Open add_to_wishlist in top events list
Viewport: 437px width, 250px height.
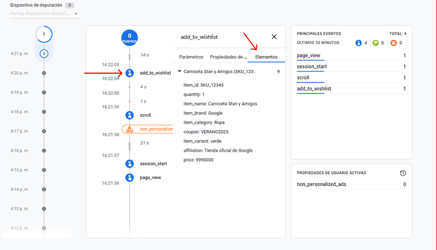(351, 89)
